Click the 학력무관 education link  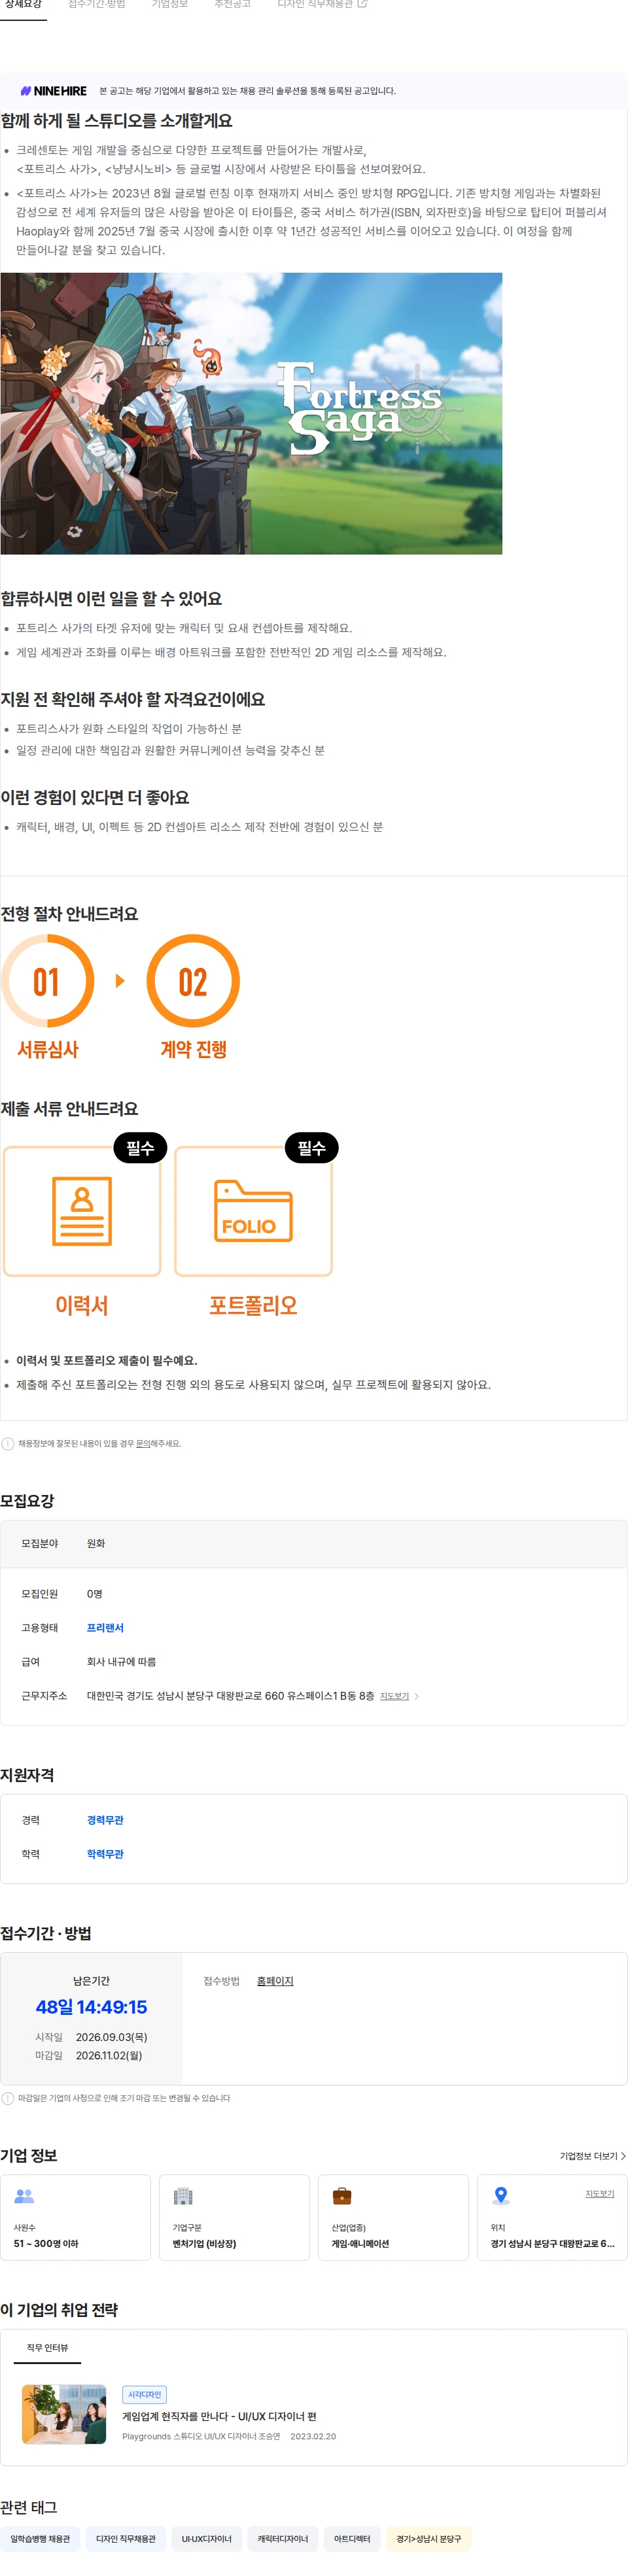[105, 1854]
